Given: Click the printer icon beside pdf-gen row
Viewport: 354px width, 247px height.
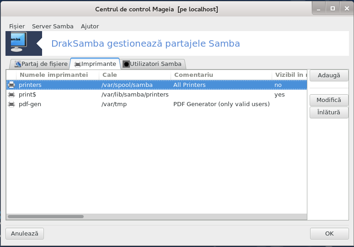Looking at the screenshot, I should [11, 104].
